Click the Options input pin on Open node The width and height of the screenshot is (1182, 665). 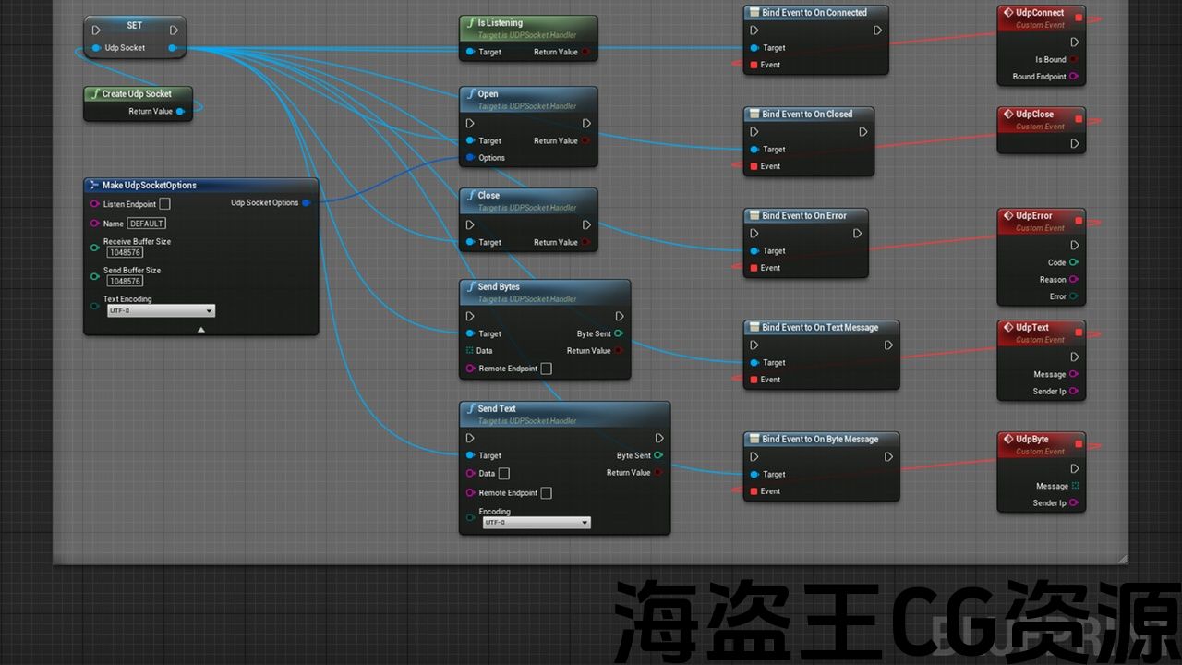click(x=470, y=158)
